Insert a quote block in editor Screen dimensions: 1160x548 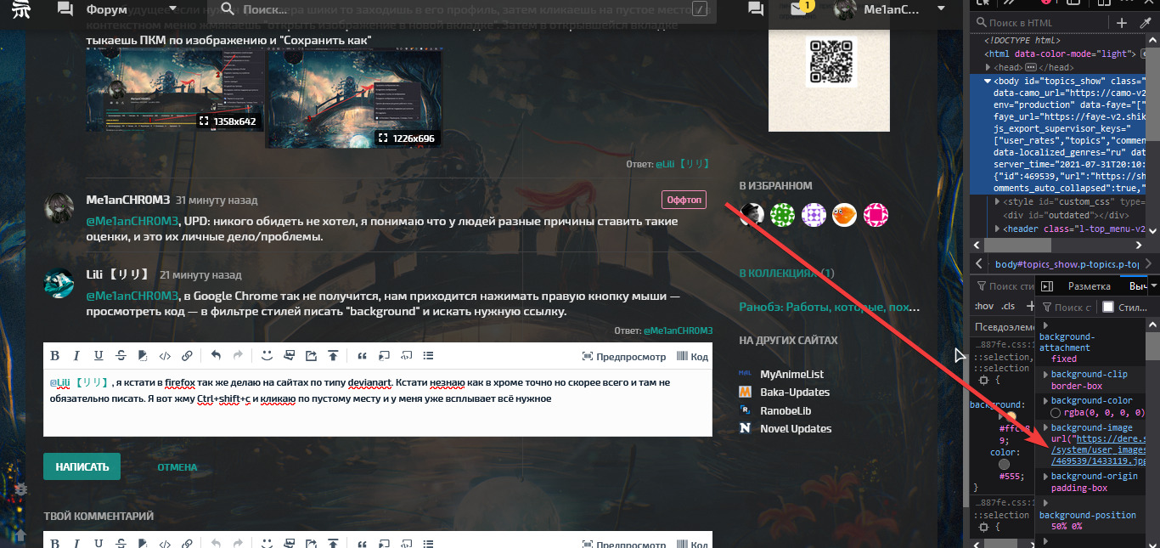(x=363, y=356)
